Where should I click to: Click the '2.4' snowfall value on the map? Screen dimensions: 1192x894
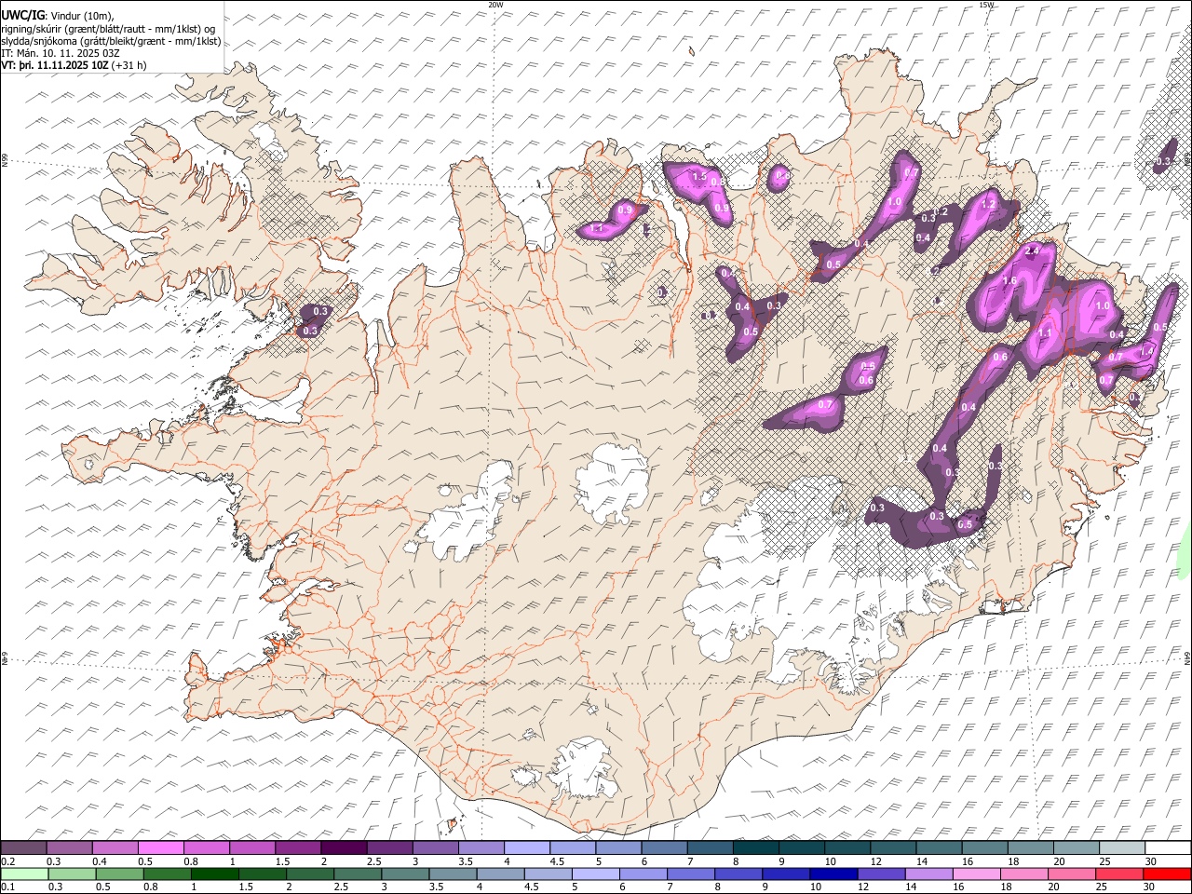[1032, 251]
